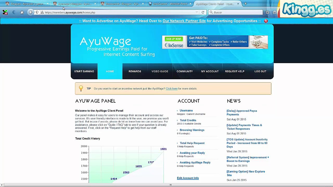Open the Browsing Warnings link
333x187 pixels.
click(192, 130)
